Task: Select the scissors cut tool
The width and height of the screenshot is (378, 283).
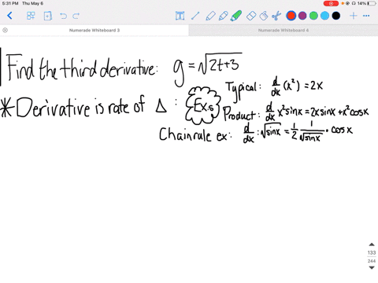Action: click(x=276, y=16)
